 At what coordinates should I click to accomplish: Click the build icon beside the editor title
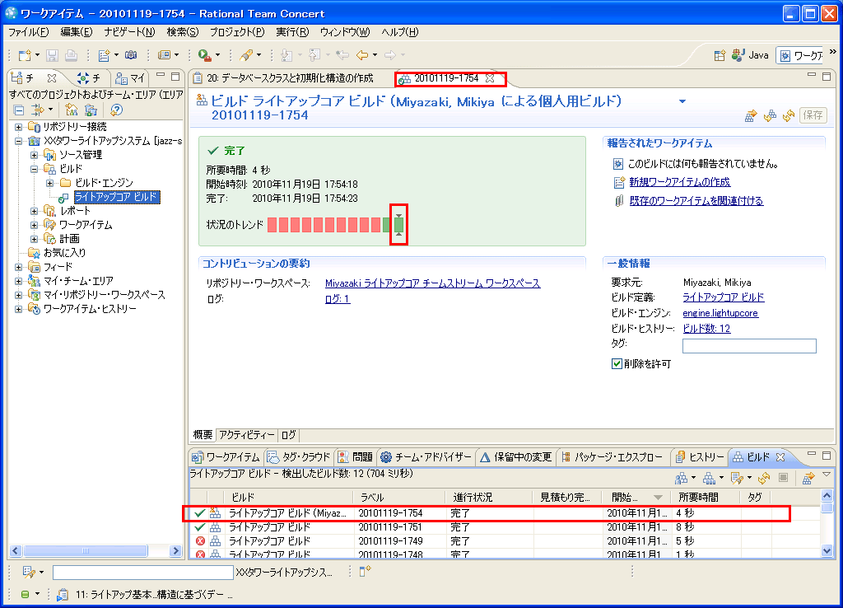[x=203, y=100]
